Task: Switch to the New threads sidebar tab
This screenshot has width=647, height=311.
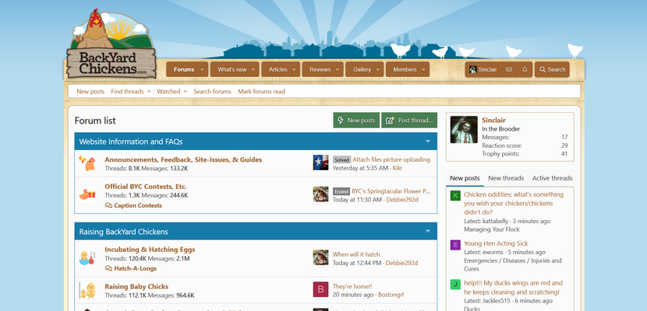Action: coord(506,178)
